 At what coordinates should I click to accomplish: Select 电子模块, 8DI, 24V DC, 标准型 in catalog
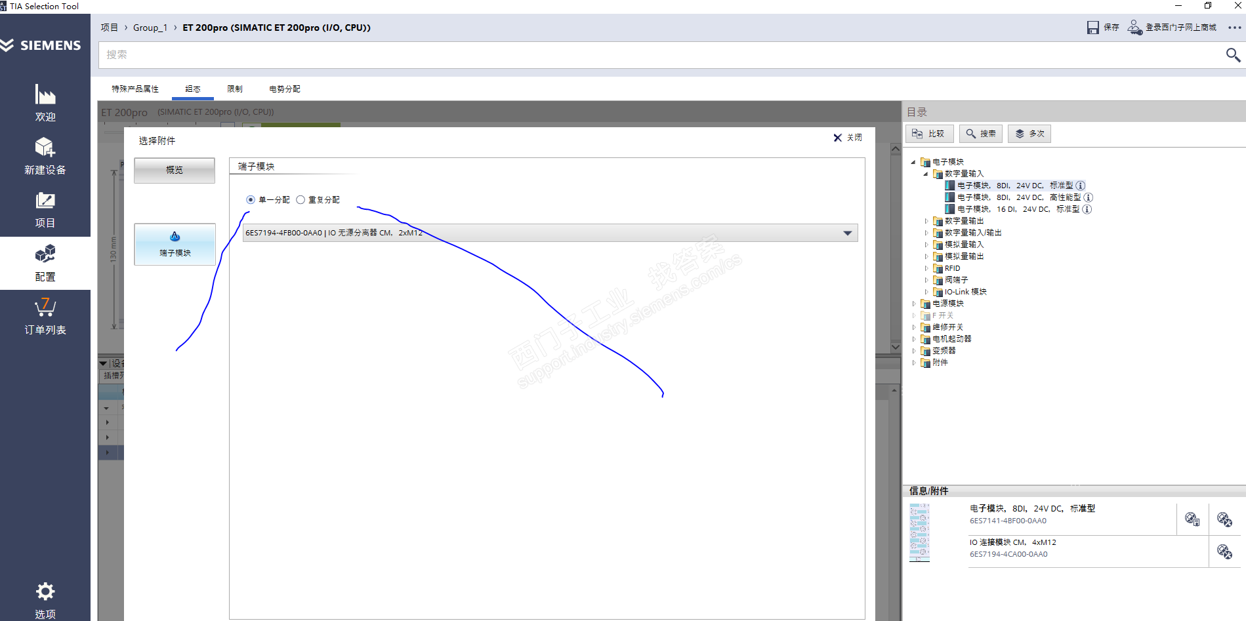tap(1015, 186)
